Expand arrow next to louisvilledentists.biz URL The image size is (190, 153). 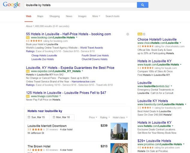171,86
